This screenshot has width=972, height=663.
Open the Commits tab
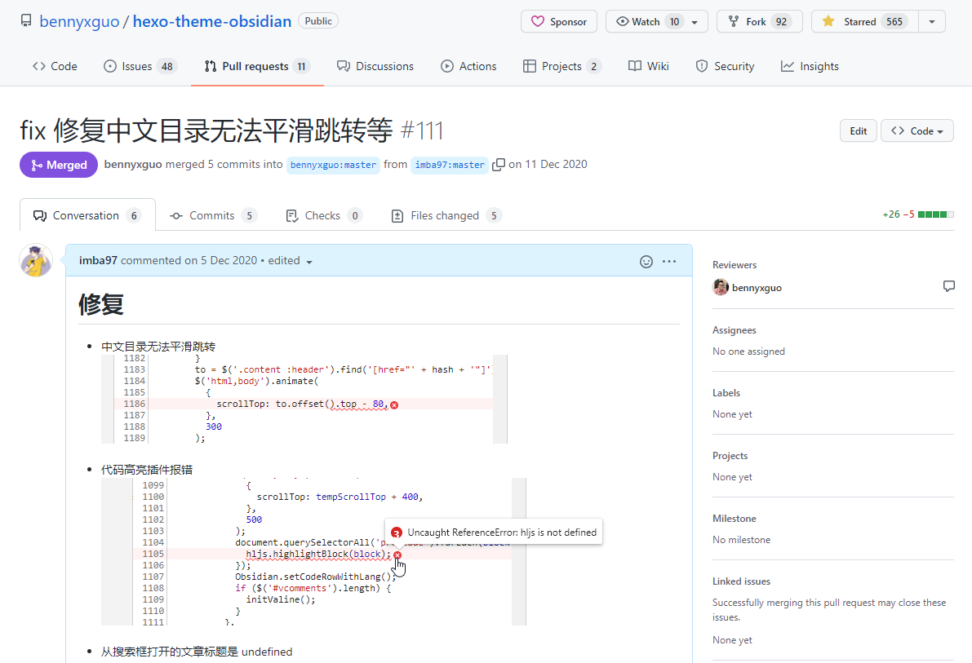click(x=212, y=216)
